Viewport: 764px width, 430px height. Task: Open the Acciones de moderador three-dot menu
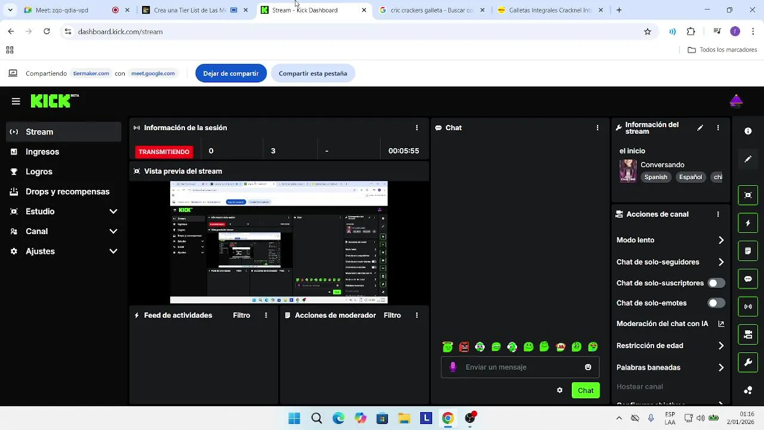point(417,315)
